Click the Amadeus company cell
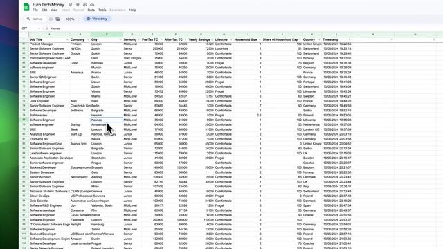The width and height of the screenshot is (443, 249). 80,72
